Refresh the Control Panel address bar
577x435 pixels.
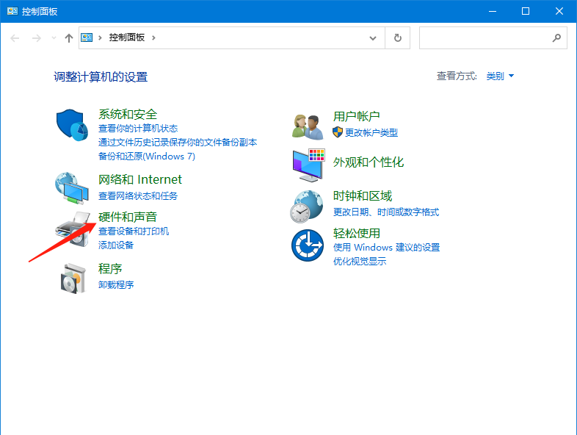tap(397, 37)
